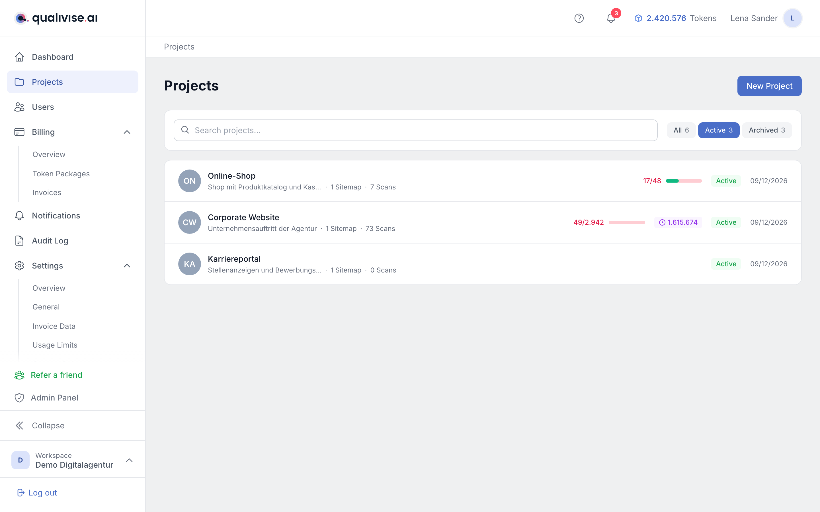
Task: Click the Refer a friend group icon
Action: point(19,375)
